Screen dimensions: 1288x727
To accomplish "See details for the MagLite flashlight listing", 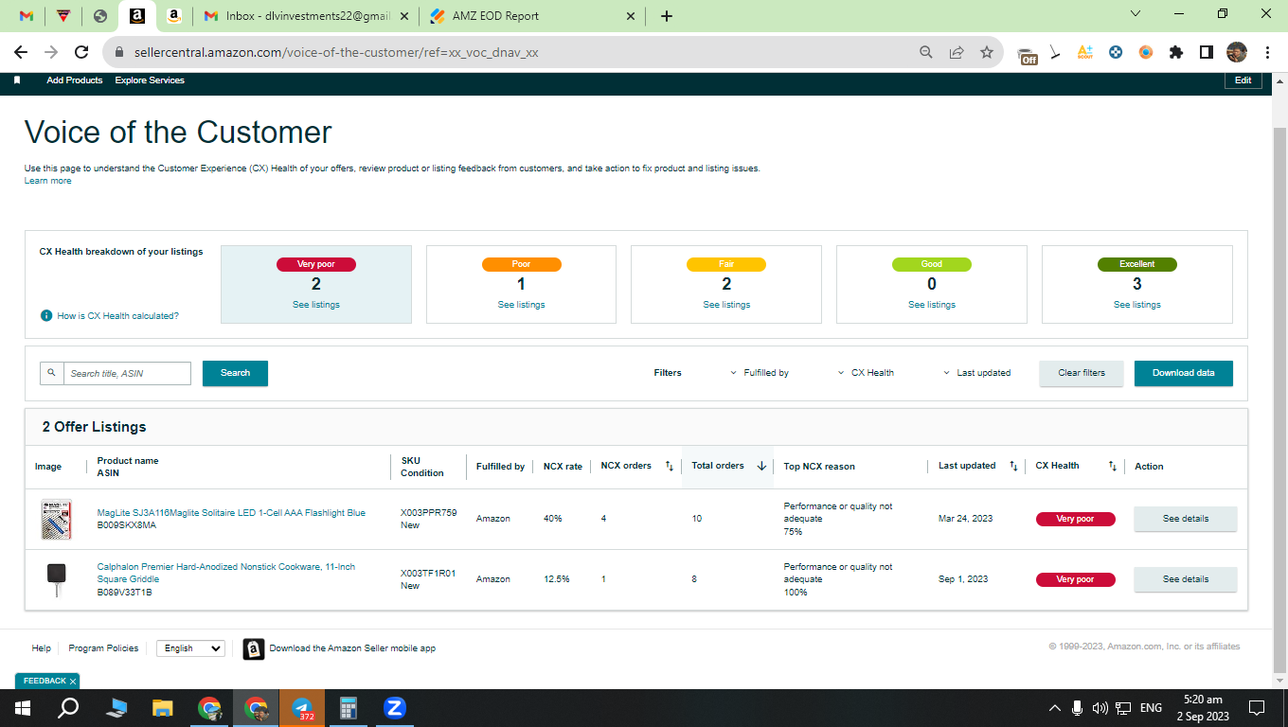I will pos(1186,519).
